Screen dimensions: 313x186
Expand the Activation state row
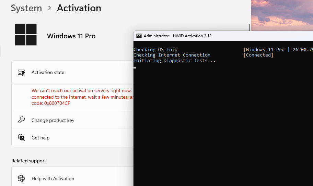(72, 72)
